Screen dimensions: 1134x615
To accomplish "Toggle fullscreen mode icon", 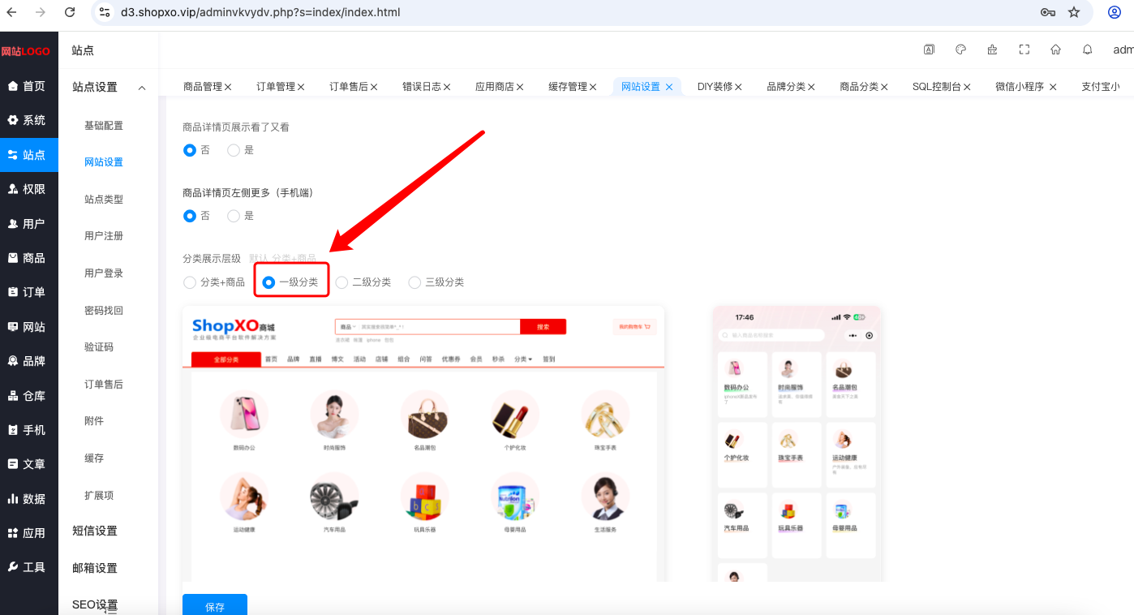I will coord(1024,49).
